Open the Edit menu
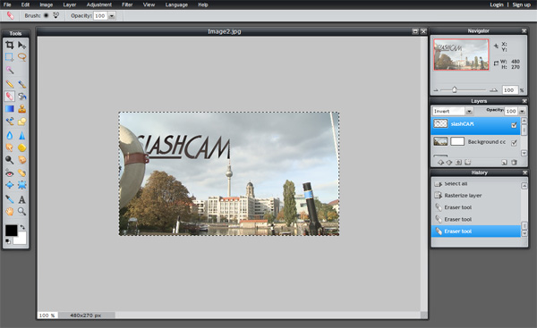The image size is (537, 328). coord(25,4)
